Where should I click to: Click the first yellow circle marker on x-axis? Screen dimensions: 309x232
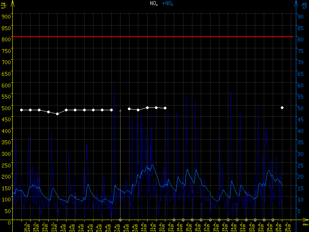click(174, 220)
